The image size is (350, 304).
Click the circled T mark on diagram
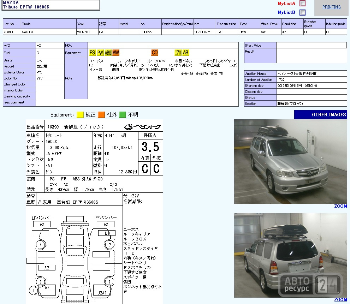click(34, 290)
